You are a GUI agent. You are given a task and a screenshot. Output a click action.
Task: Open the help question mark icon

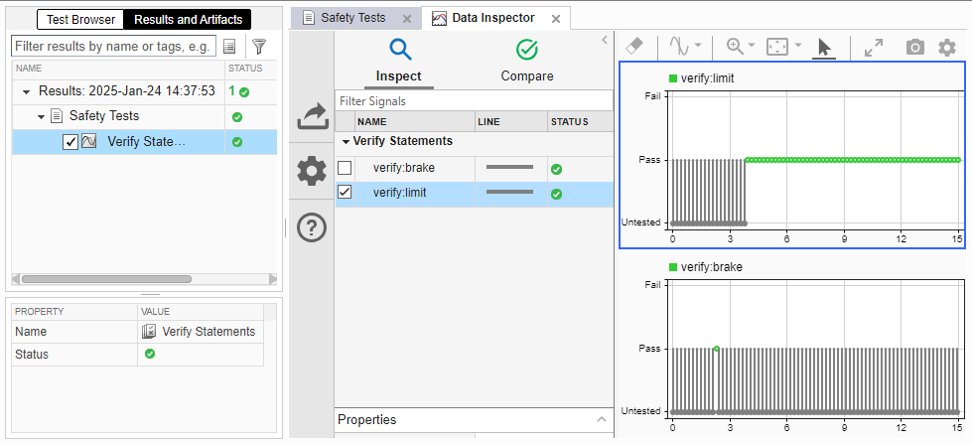[x=312, y=227]
